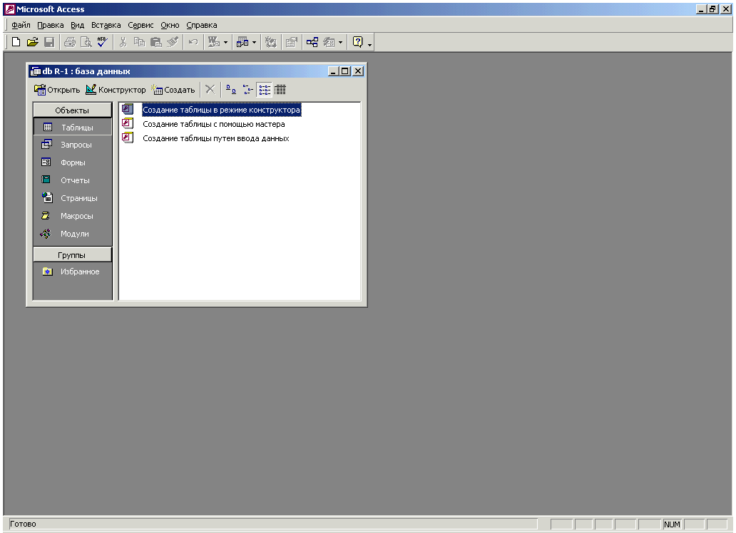
Task: Click the icon beside Создание таблицы с помощью мастера
Action: (127, 123)
